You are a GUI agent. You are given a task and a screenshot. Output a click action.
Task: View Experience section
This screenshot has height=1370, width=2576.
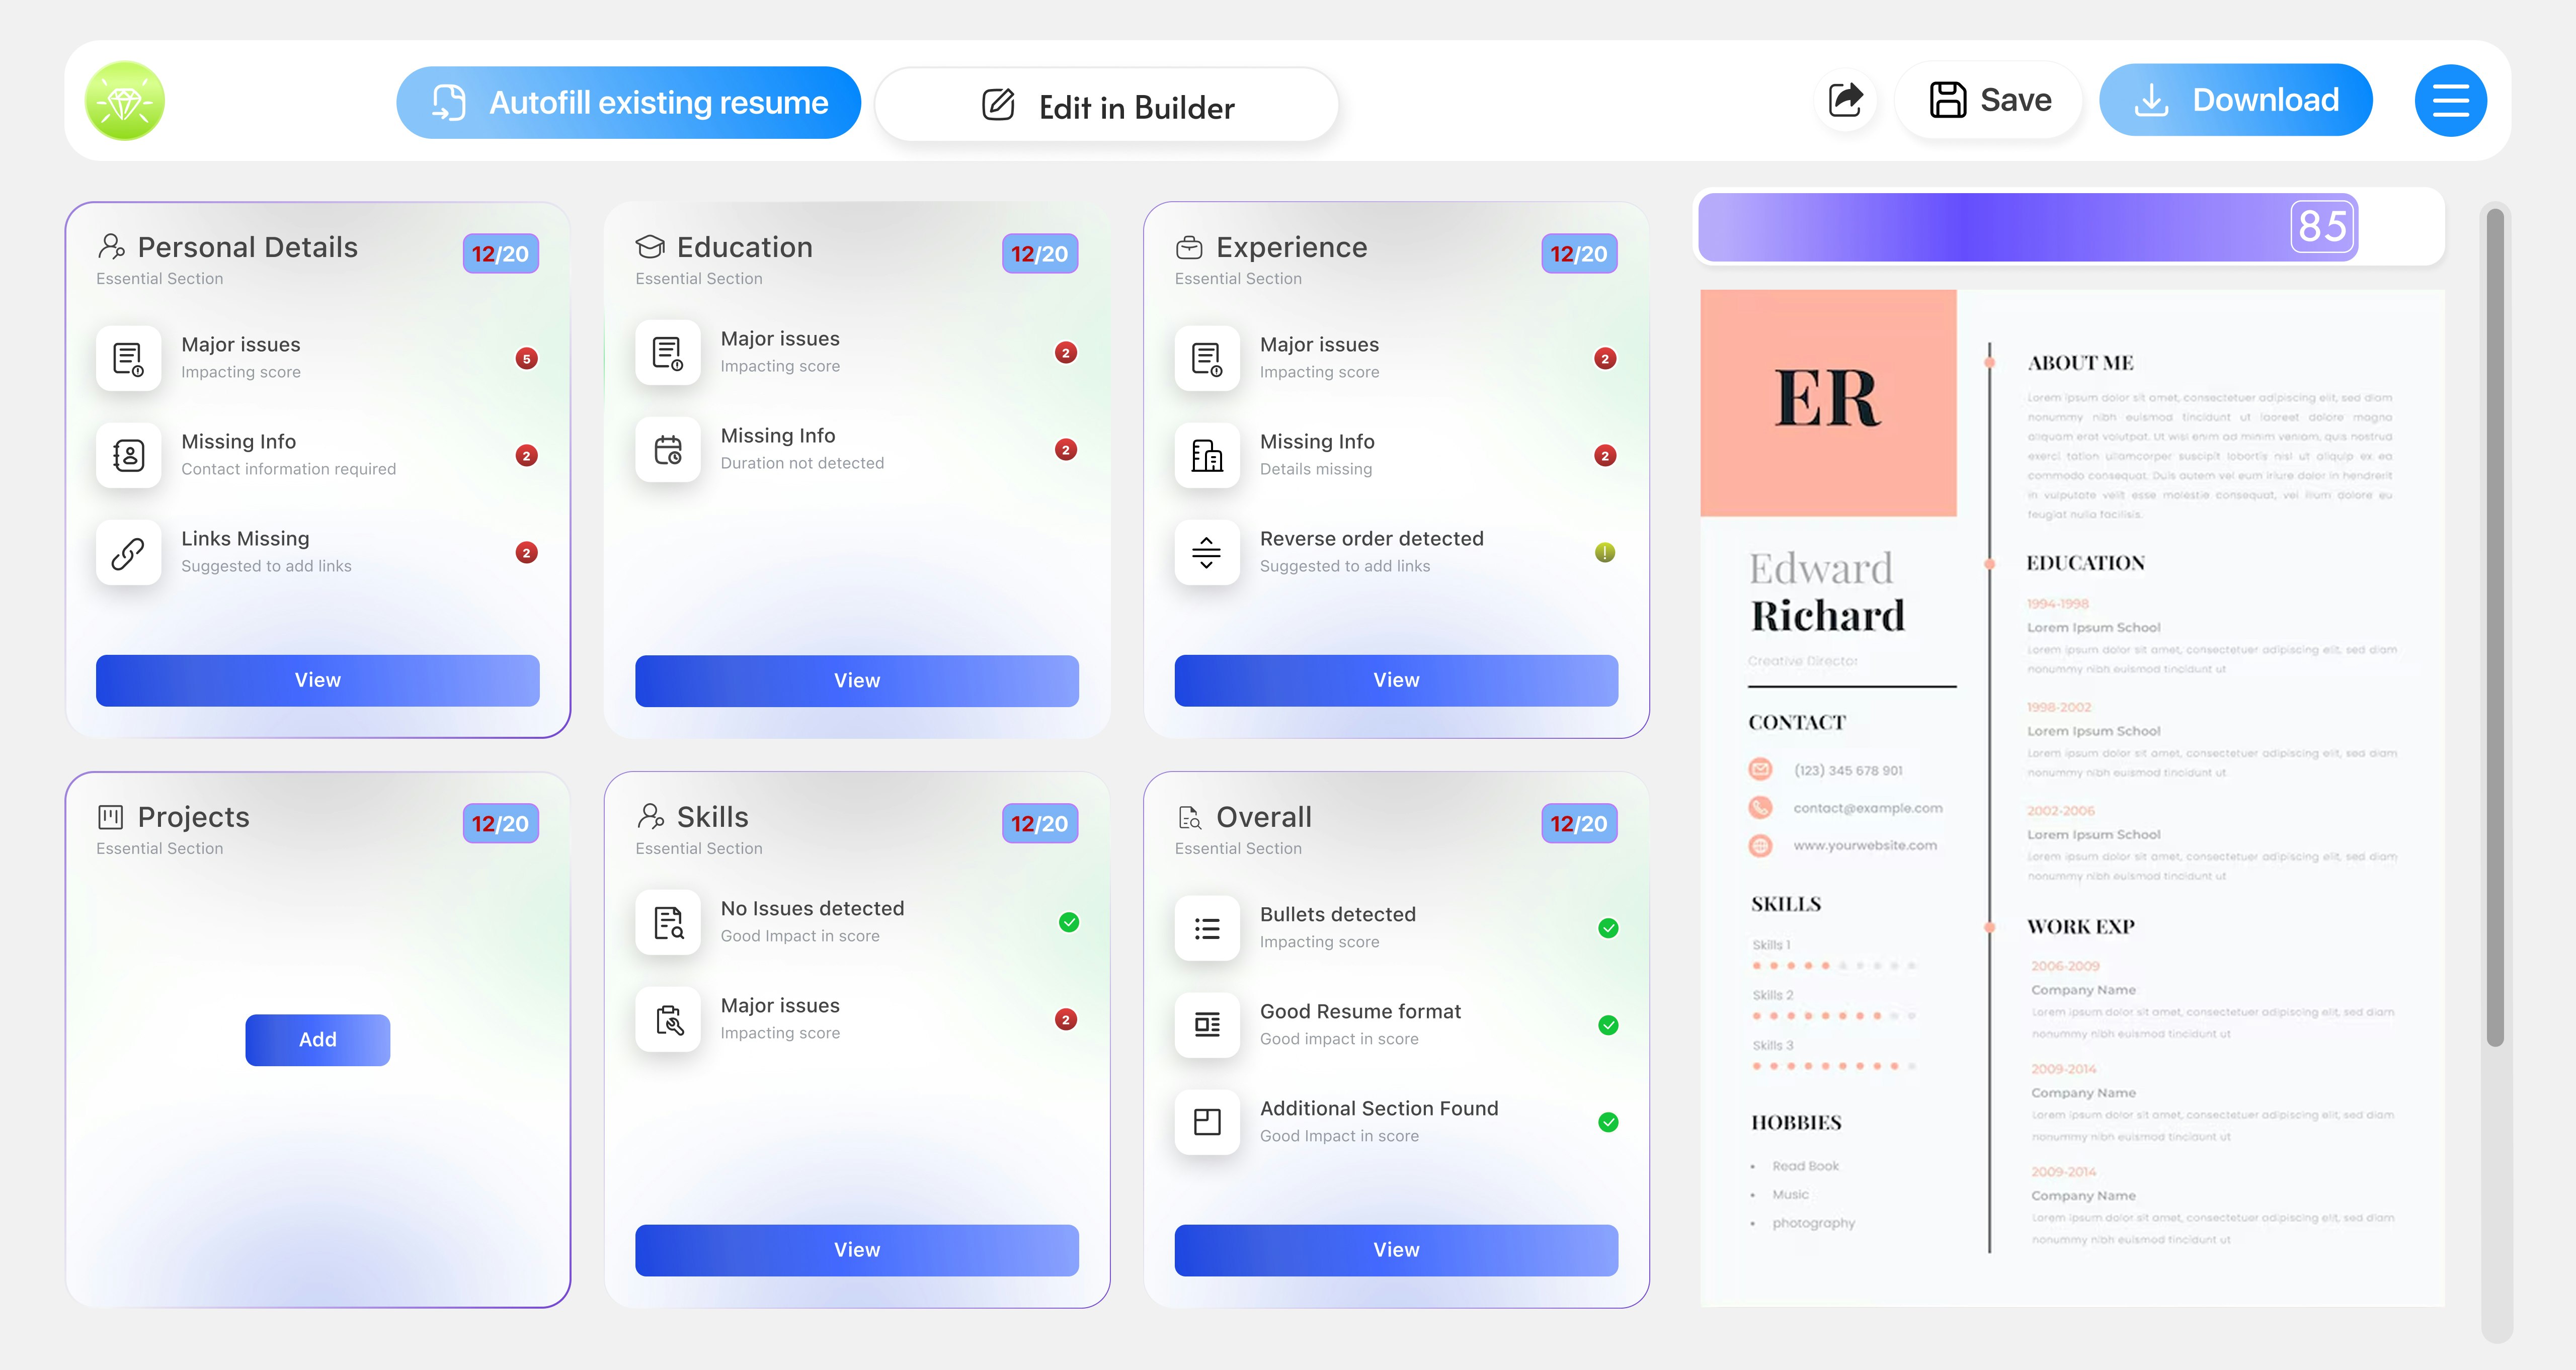click(1396, 680)
